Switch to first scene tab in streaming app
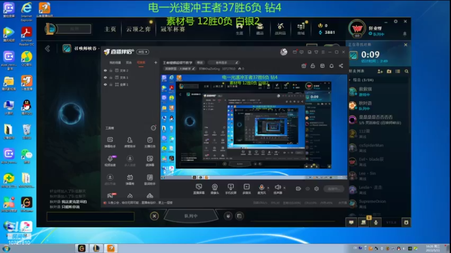The width and height of the screenshot is (451, 253). click(115, 62)
